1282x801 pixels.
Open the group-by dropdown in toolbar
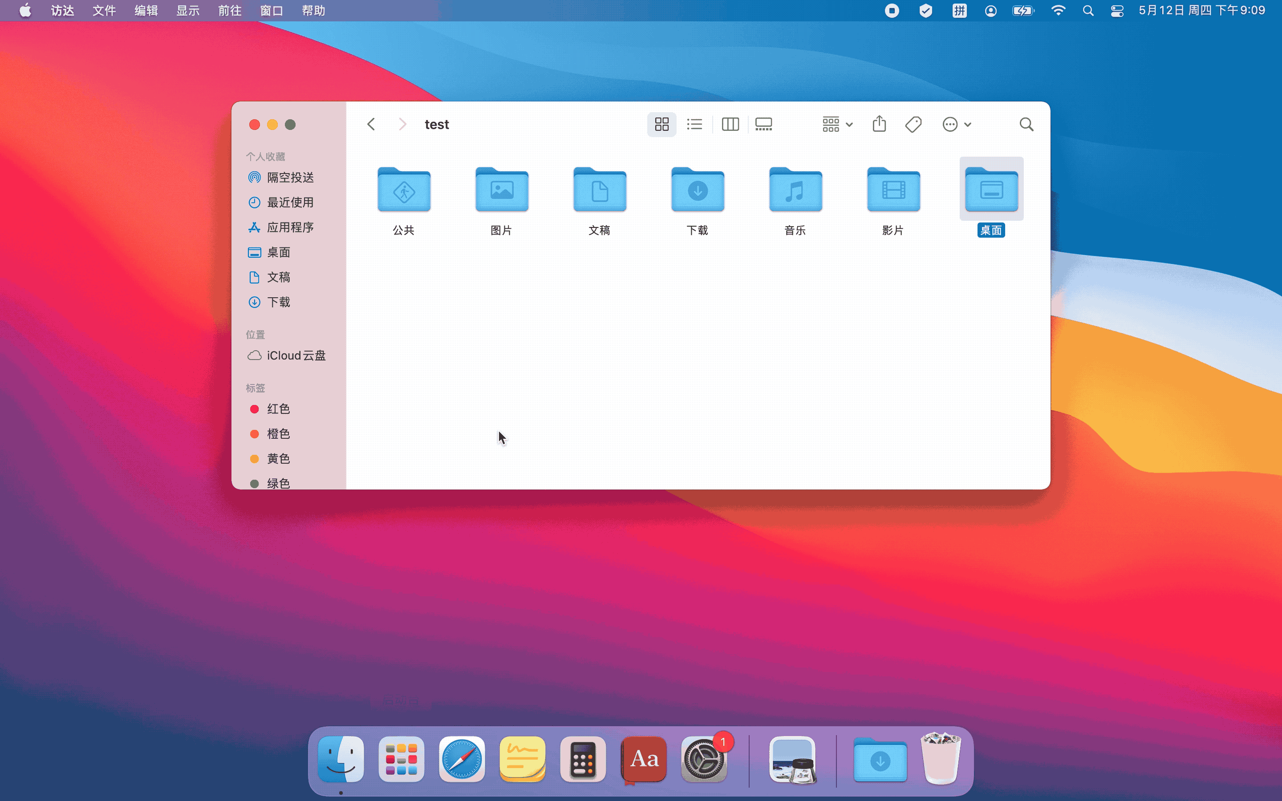point(837,125)
